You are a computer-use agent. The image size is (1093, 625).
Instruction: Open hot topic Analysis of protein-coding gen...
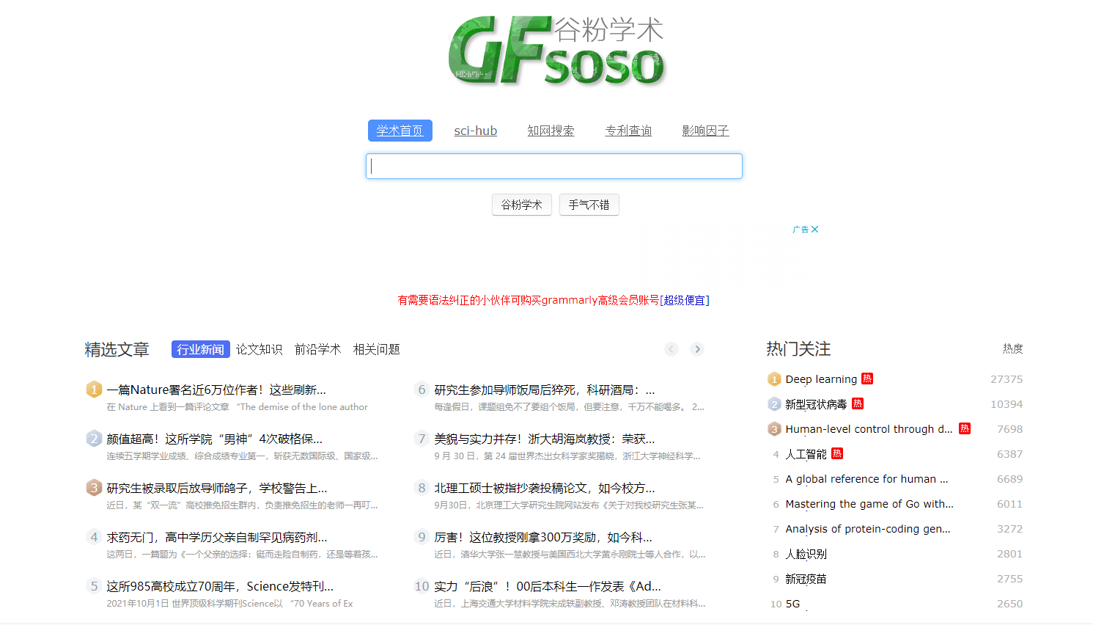868,529
